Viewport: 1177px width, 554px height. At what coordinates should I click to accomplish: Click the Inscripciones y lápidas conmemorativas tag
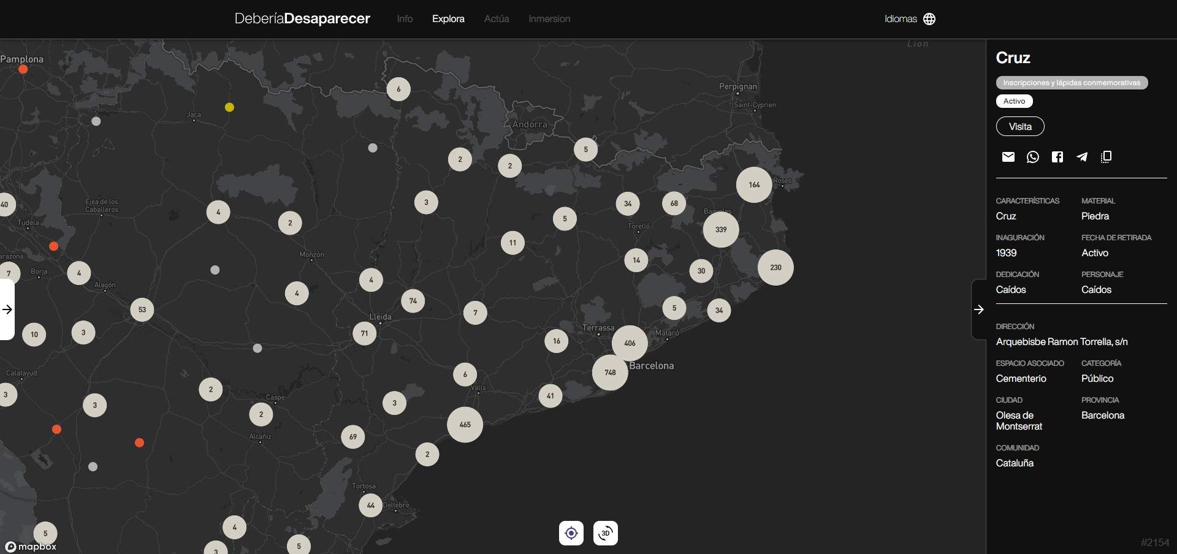pos(1072,83)
